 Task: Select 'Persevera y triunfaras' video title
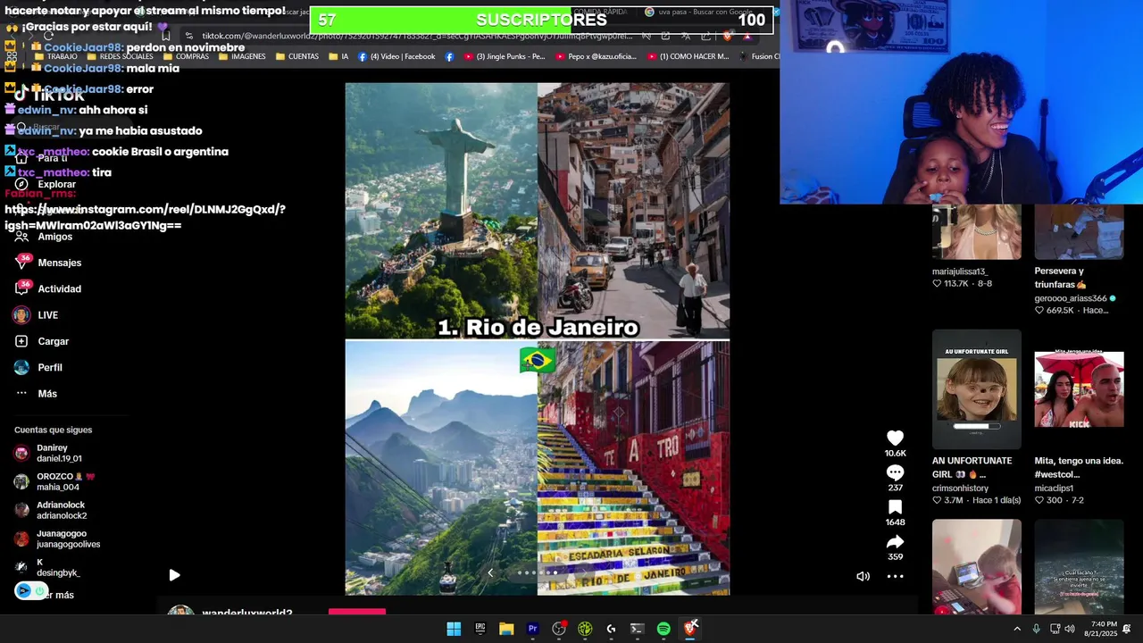1060,277
